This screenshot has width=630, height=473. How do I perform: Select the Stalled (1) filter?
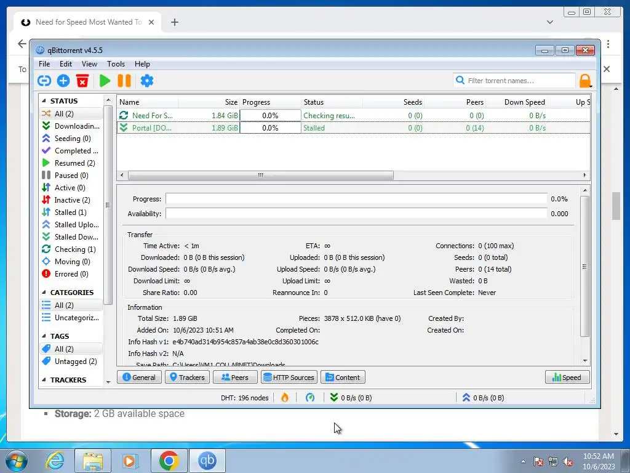pyautogui.click(x=71, y=212)
